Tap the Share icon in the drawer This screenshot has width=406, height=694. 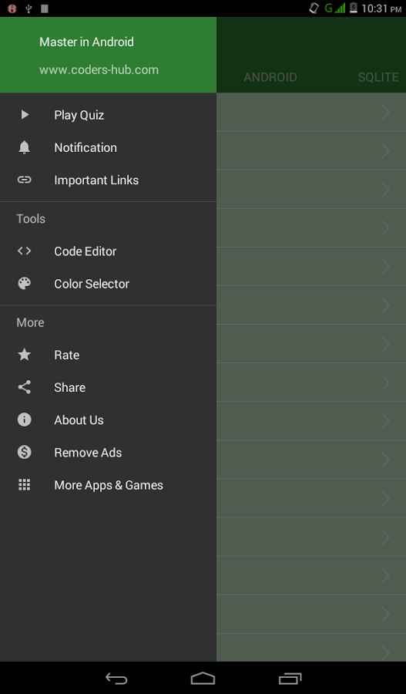pyautogui.click(x=25, y=387)
